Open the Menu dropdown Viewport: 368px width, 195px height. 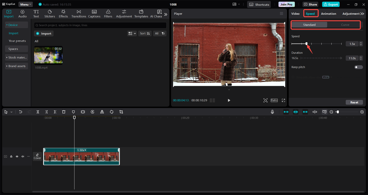[x=26, y=4]
